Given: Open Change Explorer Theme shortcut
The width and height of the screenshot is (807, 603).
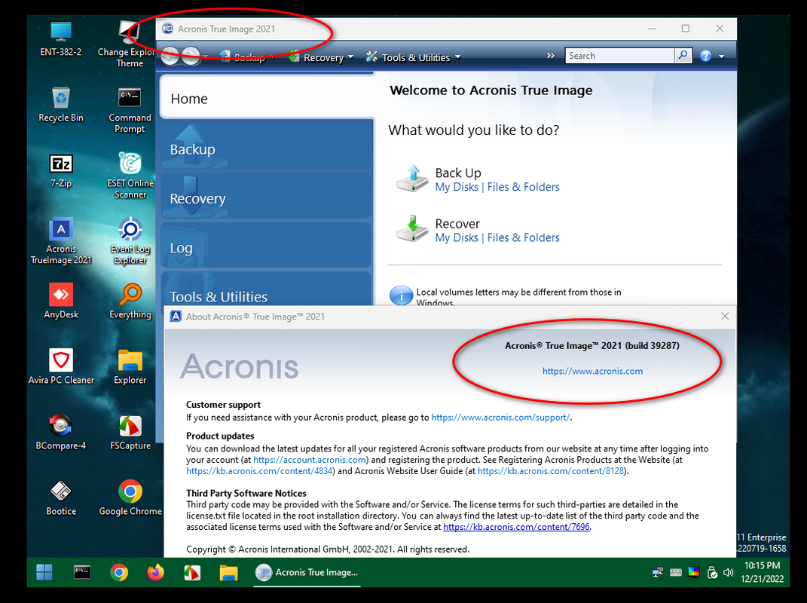Looking at the screenshot, I should click(127, 44).
